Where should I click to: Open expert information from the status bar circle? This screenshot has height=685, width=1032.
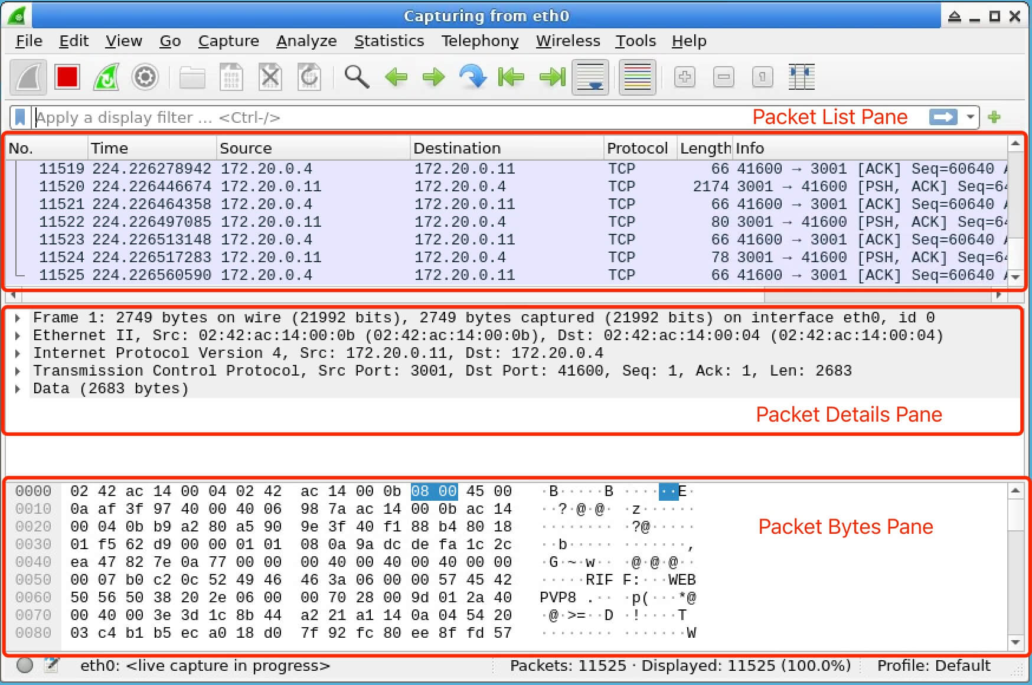[x=24, y=665]
